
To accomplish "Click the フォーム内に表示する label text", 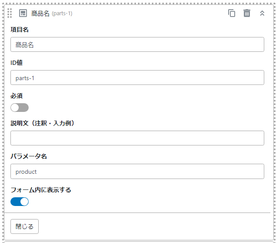I will tap(40, 190).
